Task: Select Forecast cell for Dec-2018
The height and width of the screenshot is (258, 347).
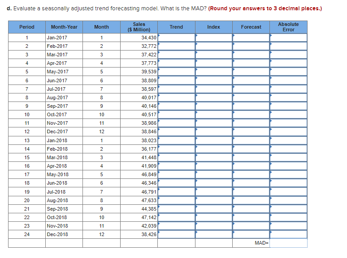Action: pyautogui.click(x=251, y=234)
